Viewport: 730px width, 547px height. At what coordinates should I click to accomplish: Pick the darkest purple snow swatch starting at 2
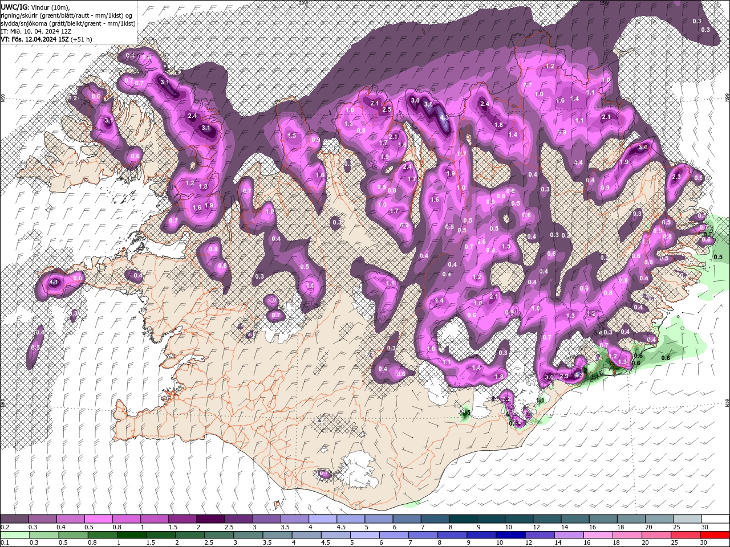tap(210, 519)
